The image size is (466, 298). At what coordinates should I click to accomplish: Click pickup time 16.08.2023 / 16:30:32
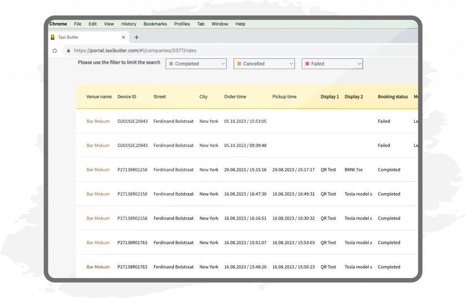point(294,218)
